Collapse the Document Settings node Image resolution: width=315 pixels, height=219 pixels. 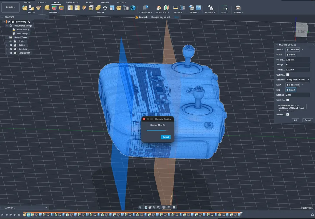(x=7, y=26)
